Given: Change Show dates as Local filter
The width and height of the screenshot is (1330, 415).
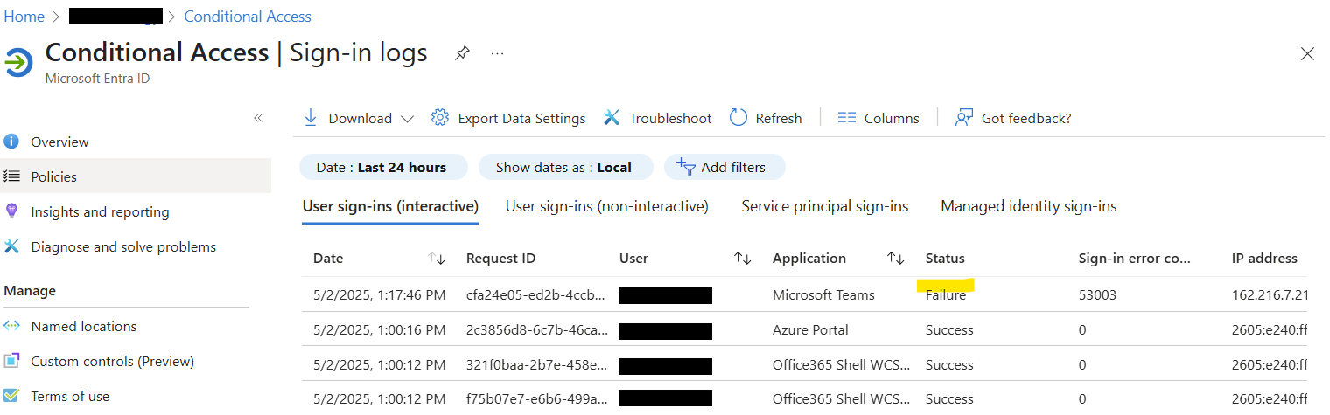Looking at the screenshot, I should 565,167.
